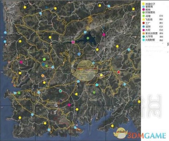Click the blue star prison marker on the map
The height and width of the screenshot is (141, 169).
point(79,54)
